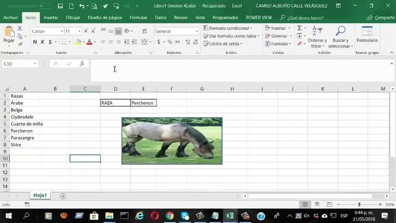Open the Hoja1 sheet tab

click(x=40, y=195)
